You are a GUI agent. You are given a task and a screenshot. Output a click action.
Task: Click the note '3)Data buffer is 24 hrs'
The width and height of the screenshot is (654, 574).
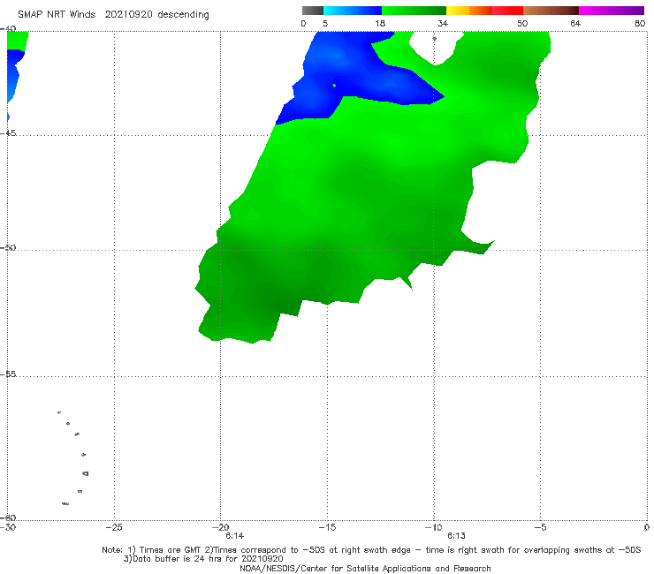tap(203, 559)
